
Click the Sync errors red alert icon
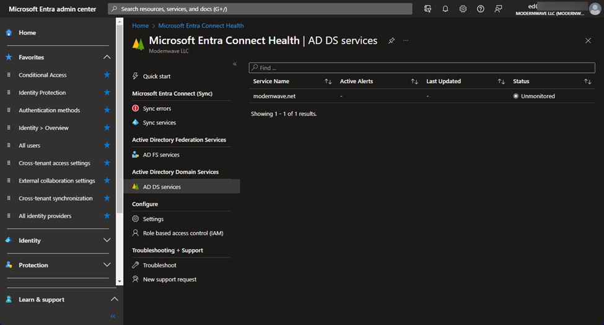click(x=135, y=108)
